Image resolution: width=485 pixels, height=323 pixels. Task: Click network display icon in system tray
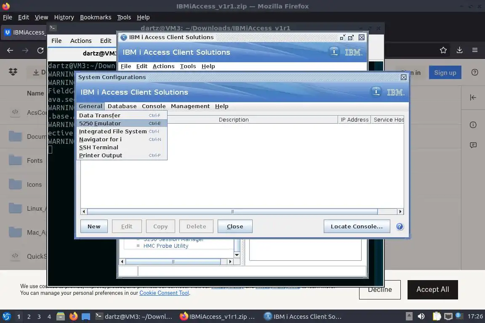coord(448,316)
